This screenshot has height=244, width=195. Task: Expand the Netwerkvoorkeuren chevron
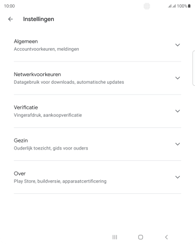click(178, 78)
